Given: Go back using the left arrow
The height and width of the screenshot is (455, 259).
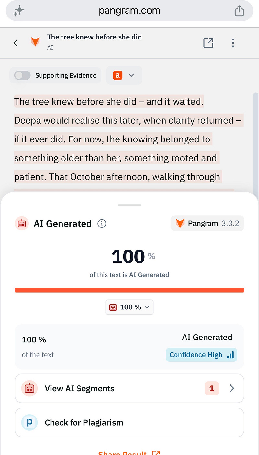Looking at the screenshot, I should (15, 43).
